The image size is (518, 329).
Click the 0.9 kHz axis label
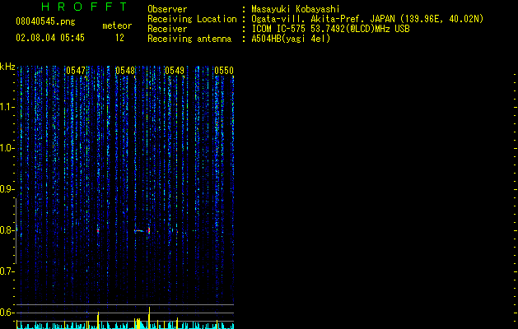7,189
